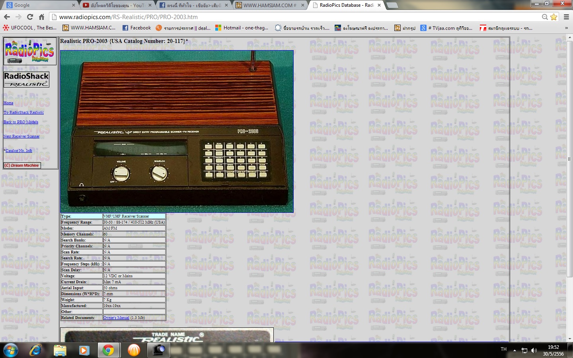Go back using the browser back arrow
The image size is (573, 358).
7,17
